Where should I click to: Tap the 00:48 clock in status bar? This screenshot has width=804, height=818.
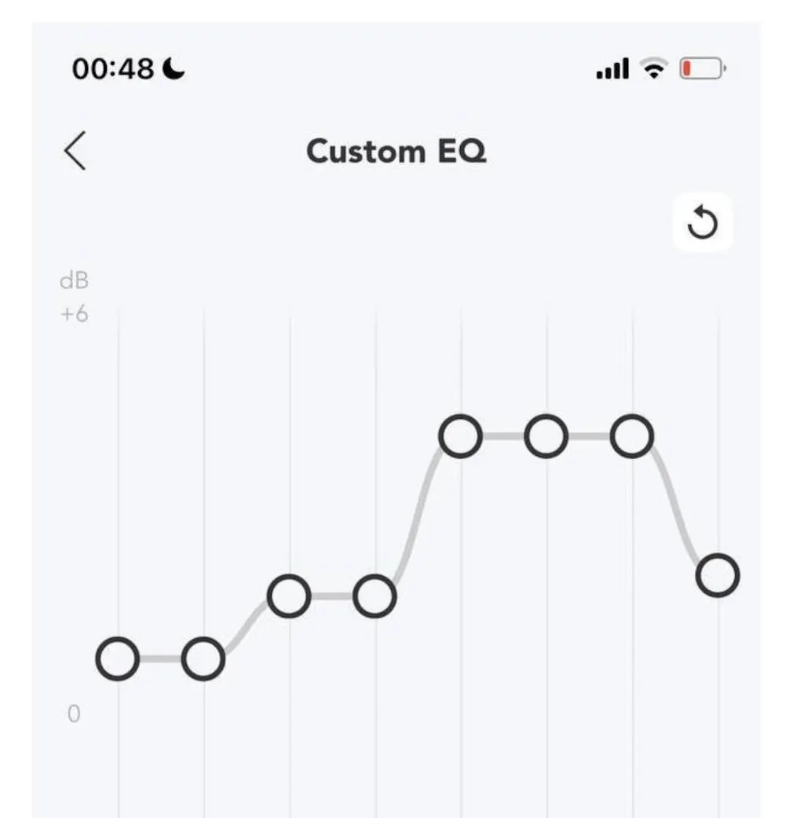tap(113, 69)
